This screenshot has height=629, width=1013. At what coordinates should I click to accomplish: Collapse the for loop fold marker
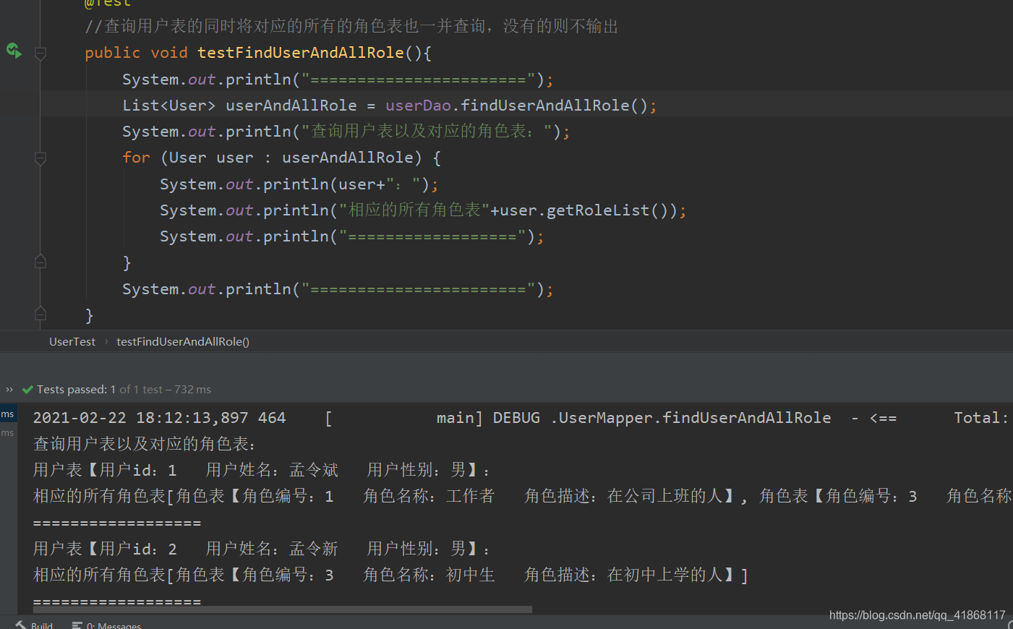tap(40, 158)
